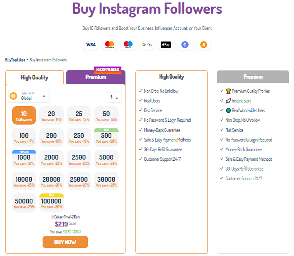Select the 100000 followers New package

(x=51, y=203)
